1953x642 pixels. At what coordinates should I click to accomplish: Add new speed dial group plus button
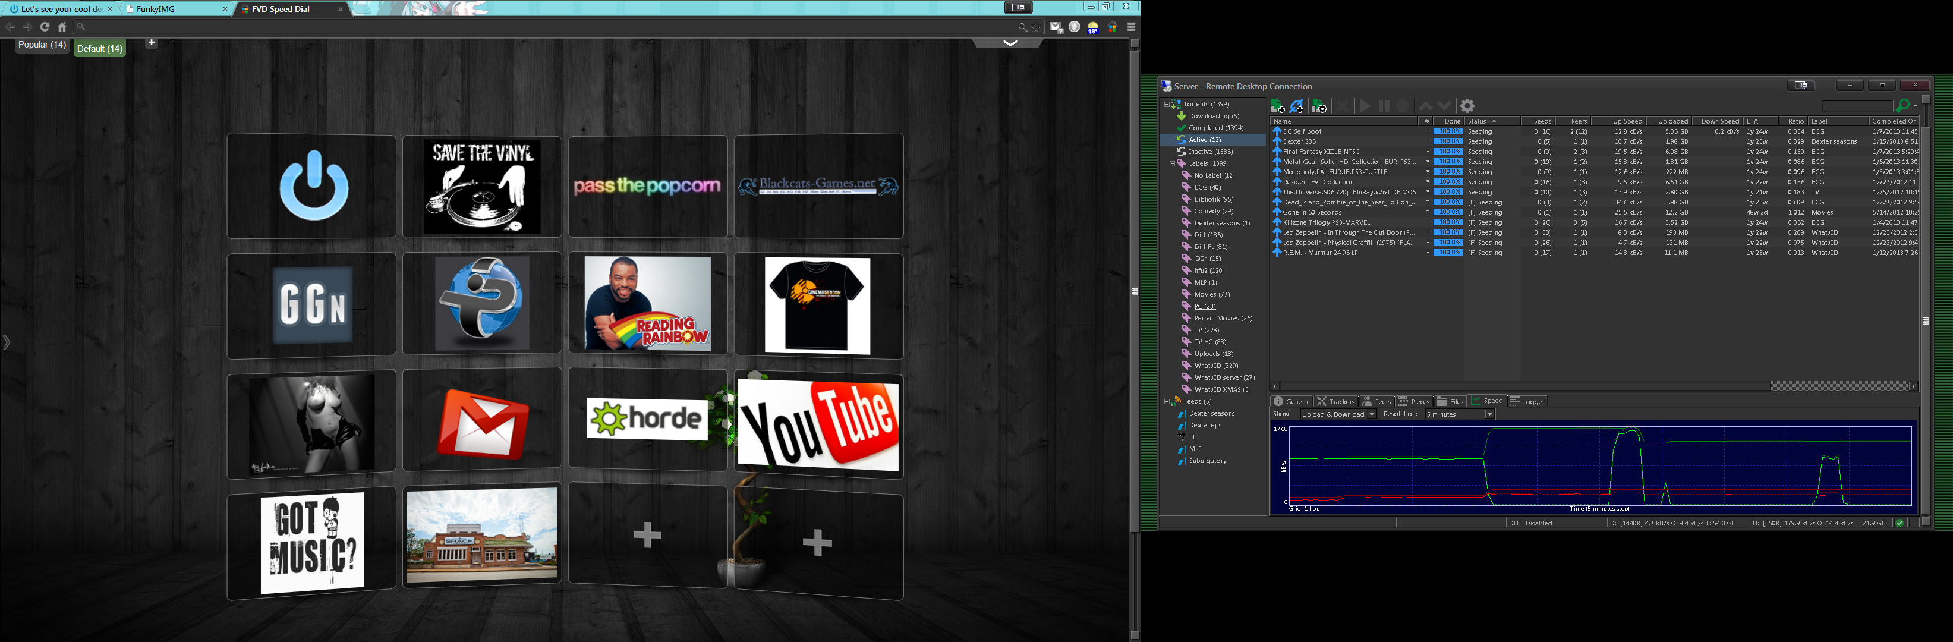pos(152,42)
